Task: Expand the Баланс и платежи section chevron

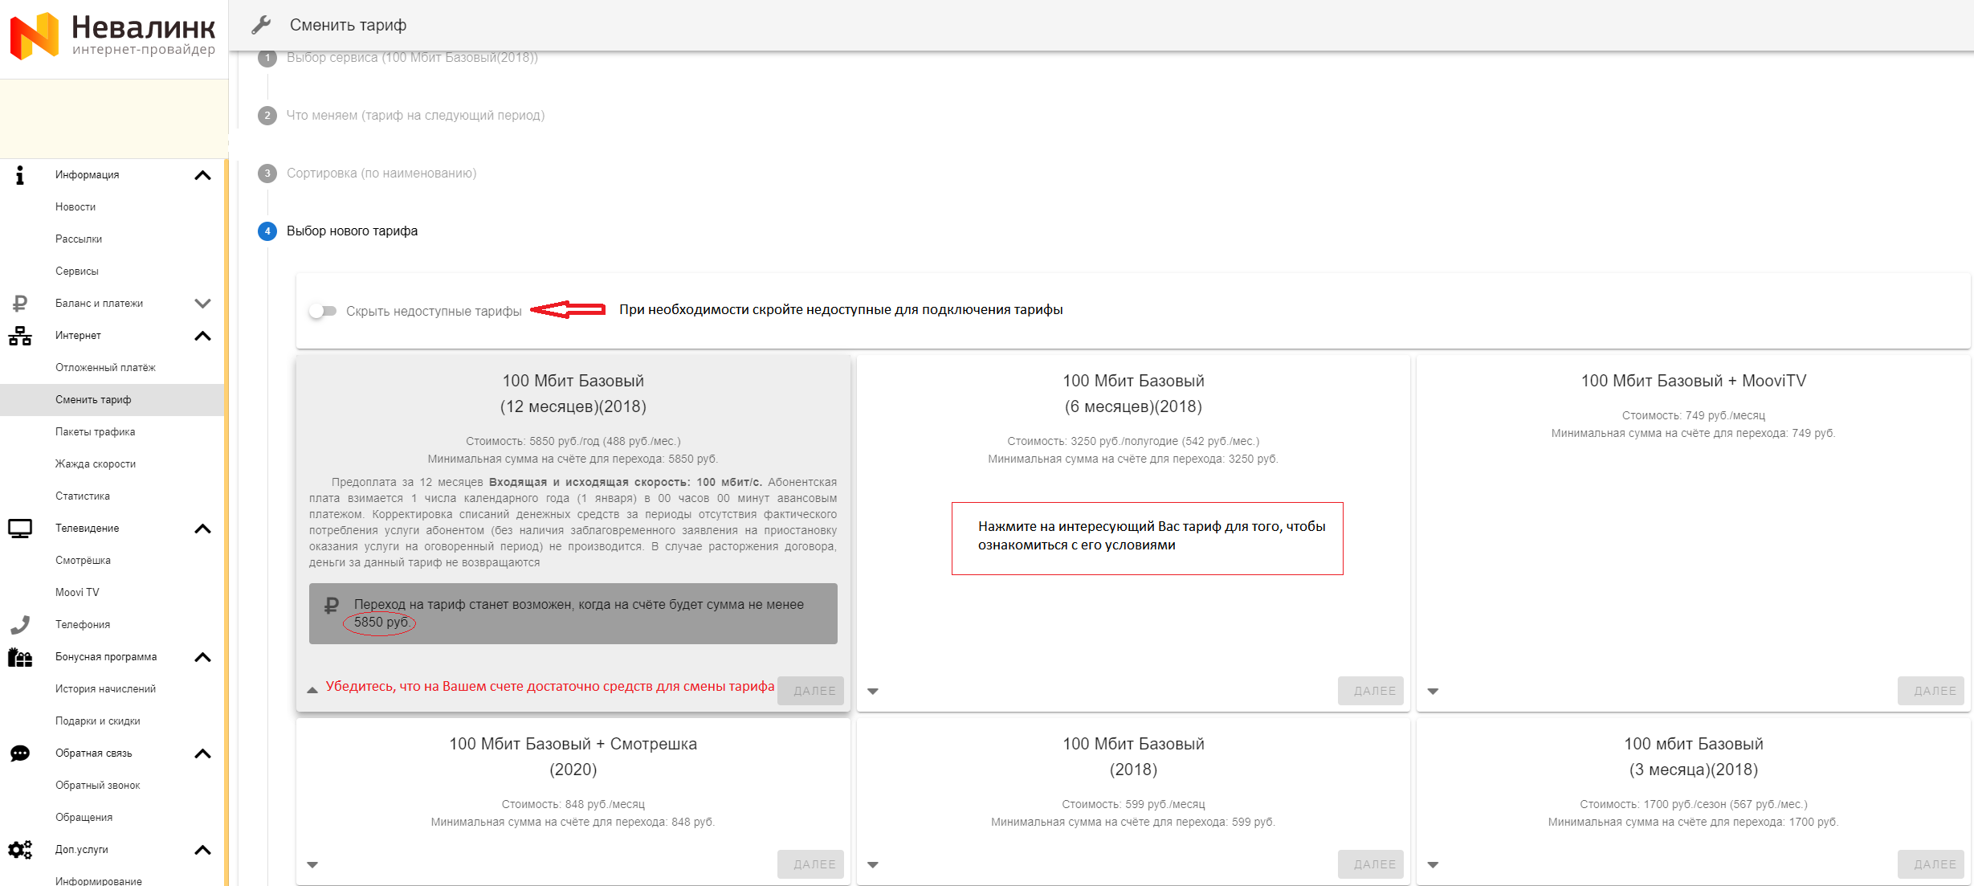Action: point(202,304)
